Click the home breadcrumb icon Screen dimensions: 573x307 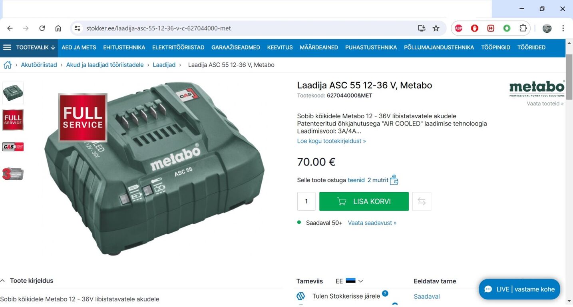tap(7, 65)
